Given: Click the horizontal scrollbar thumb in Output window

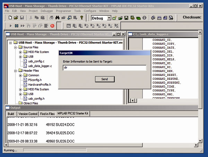Looking at the screenshot, I should [x=75, y=145].
